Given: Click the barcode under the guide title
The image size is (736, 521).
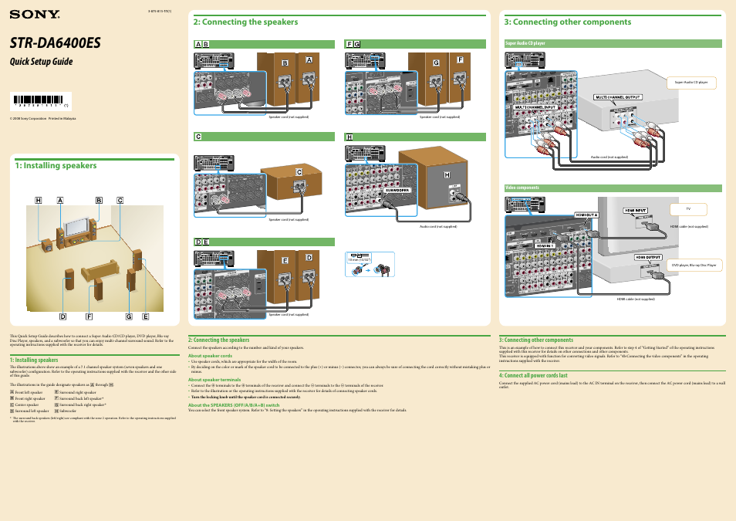Looking at the screenshot, I should click(41, 101).
